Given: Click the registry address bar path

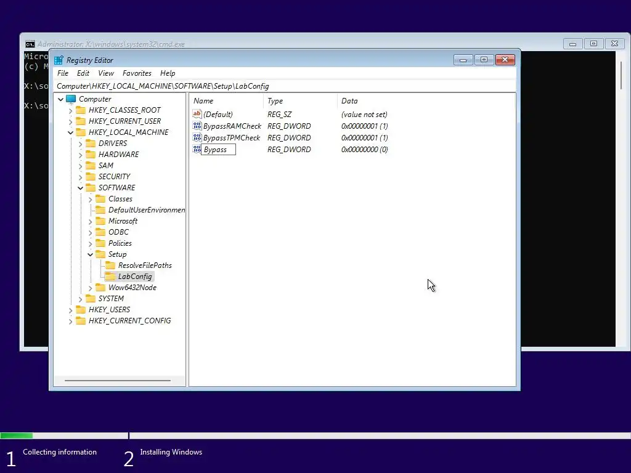Looking at the screenshot, I should [285, 86].
